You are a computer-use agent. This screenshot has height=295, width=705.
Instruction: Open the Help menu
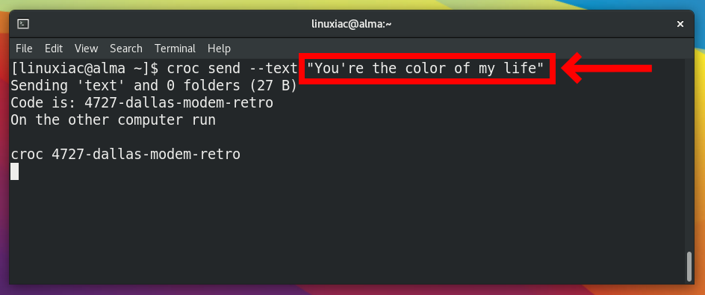(x=219, y=48)
